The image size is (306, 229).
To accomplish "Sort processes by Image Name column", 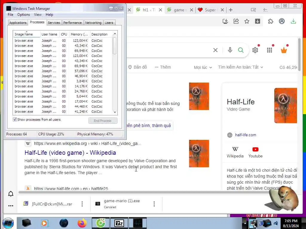I will coord(27,34).
